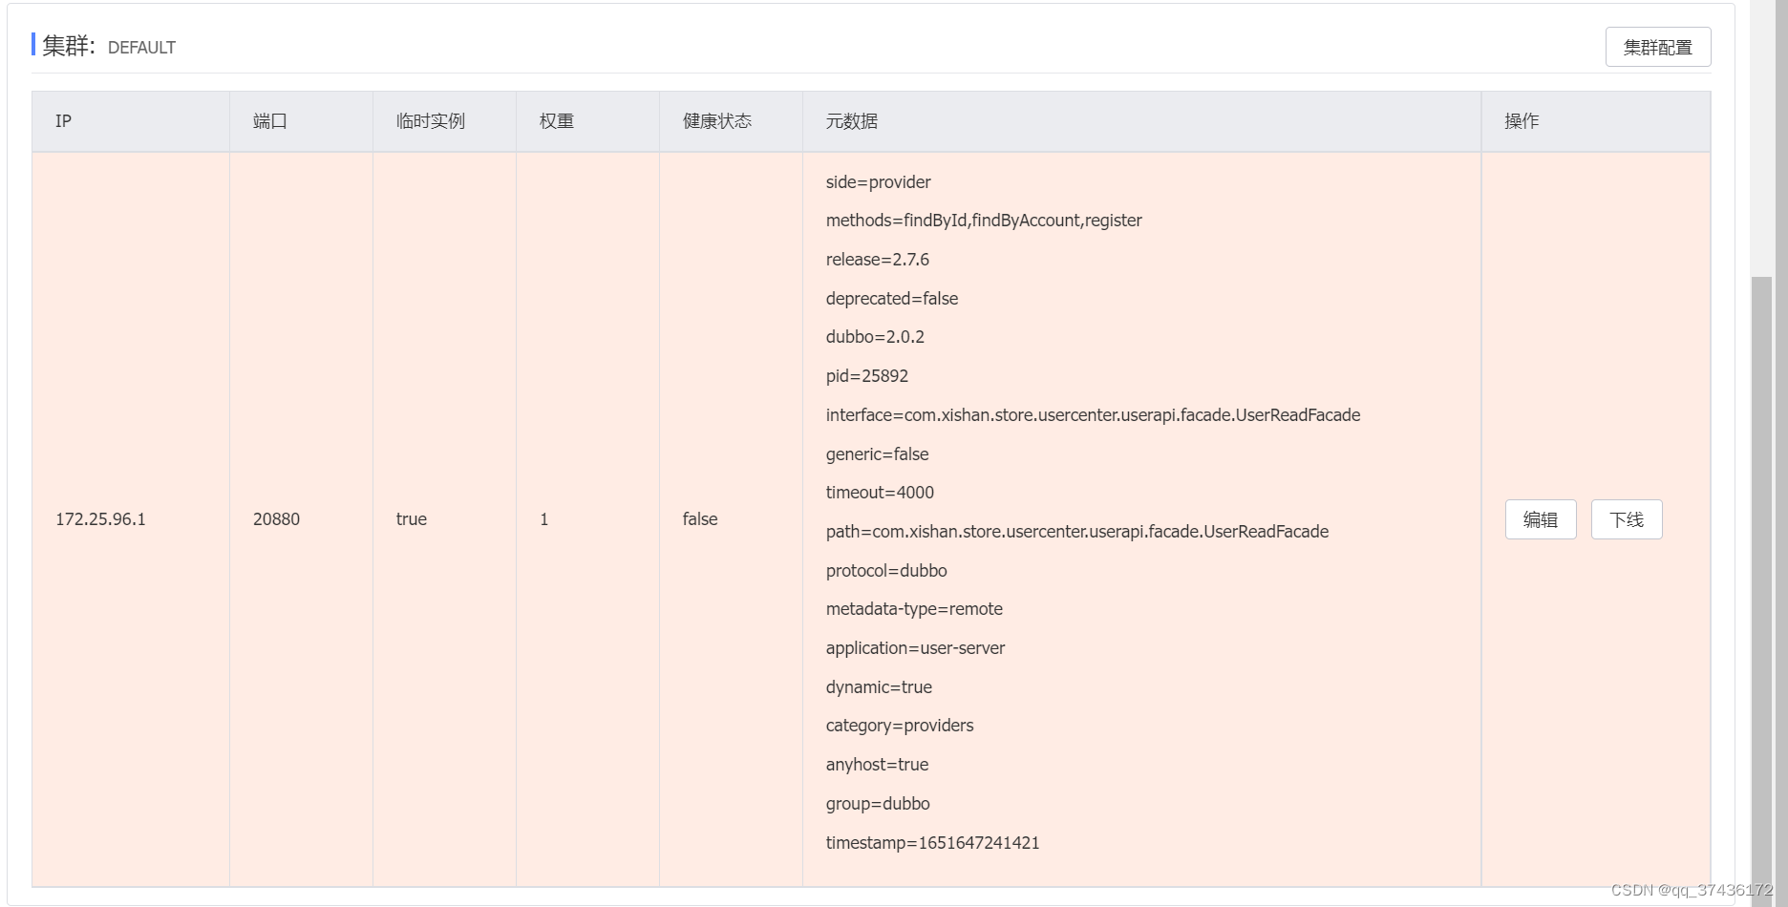Click metadata line interface=com.xishan...UserReadFacade
The width and height of the screenshot is (1788, 907).
[x=1093, y=415]
